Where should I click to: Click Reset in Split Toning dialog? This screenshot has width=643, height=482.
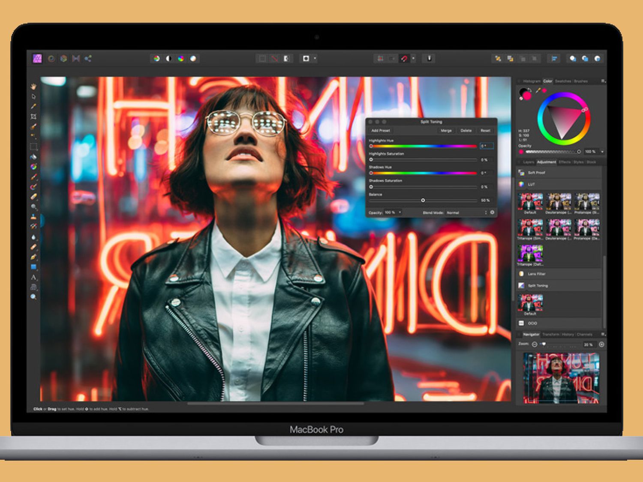tap(485, 130)
